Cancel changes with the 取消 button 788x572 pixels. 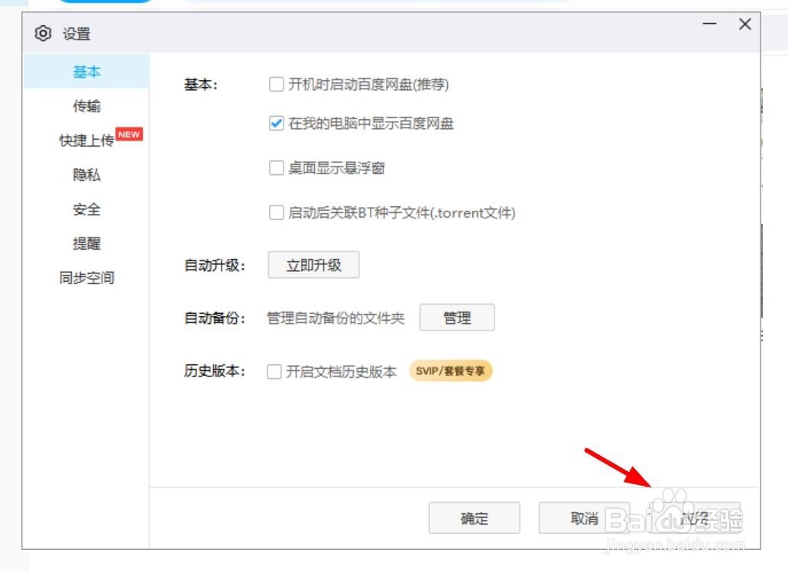[583, 518]
